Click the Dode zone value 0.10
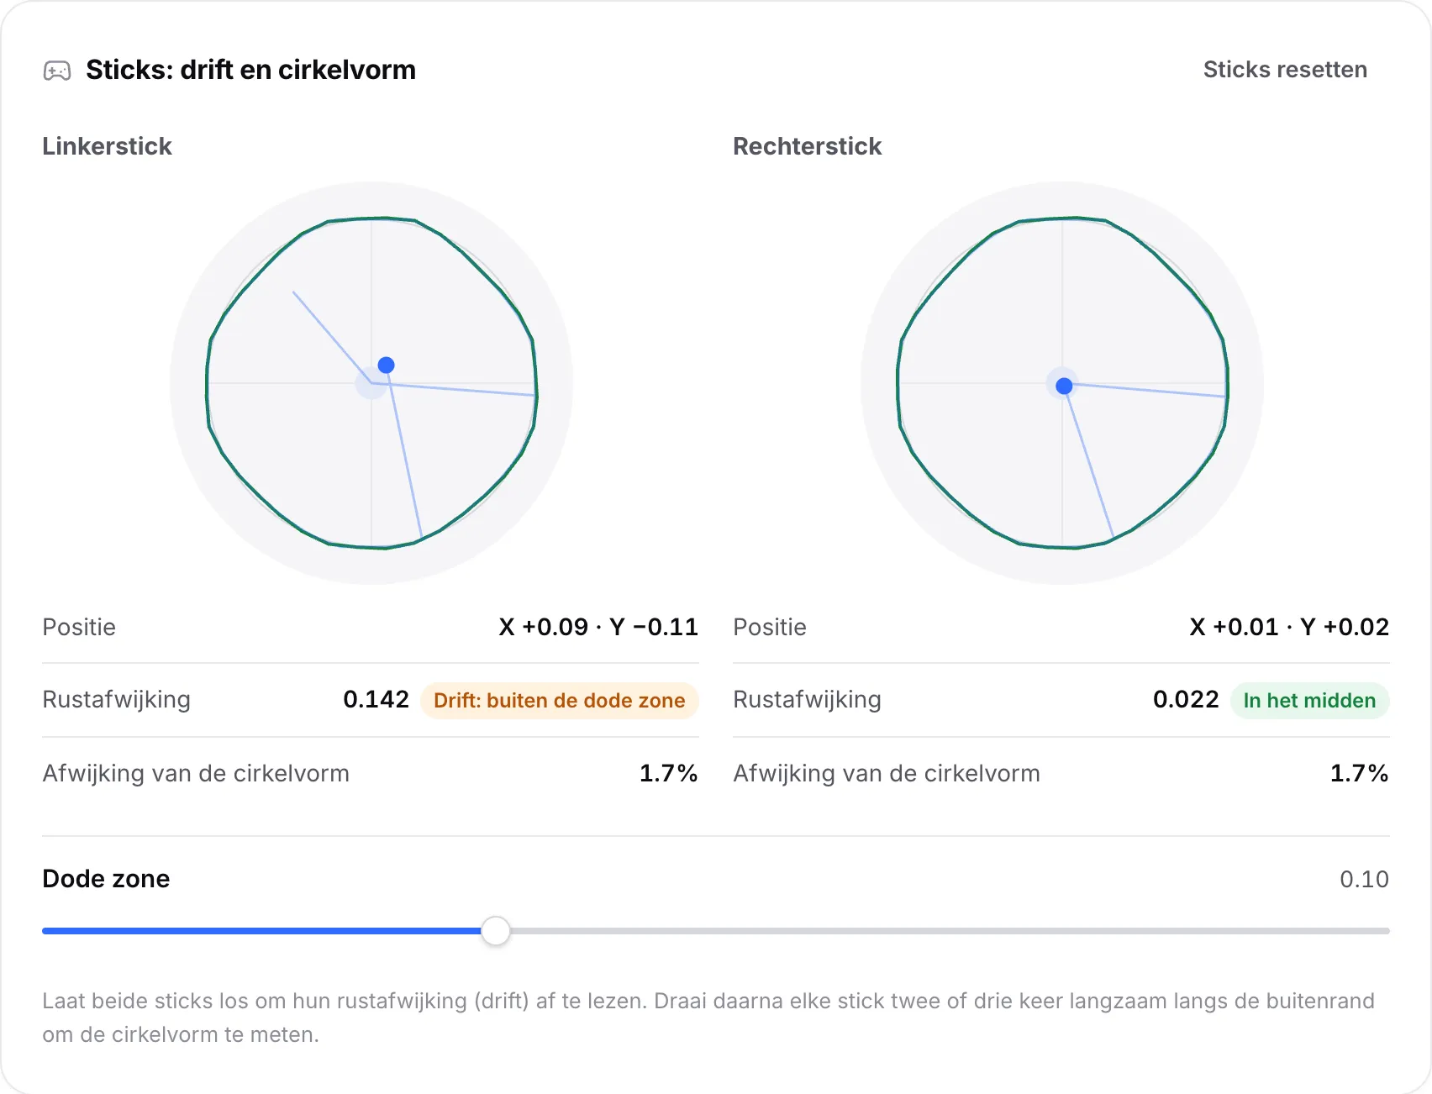 pyautogui.click(x=1364, y=879)
